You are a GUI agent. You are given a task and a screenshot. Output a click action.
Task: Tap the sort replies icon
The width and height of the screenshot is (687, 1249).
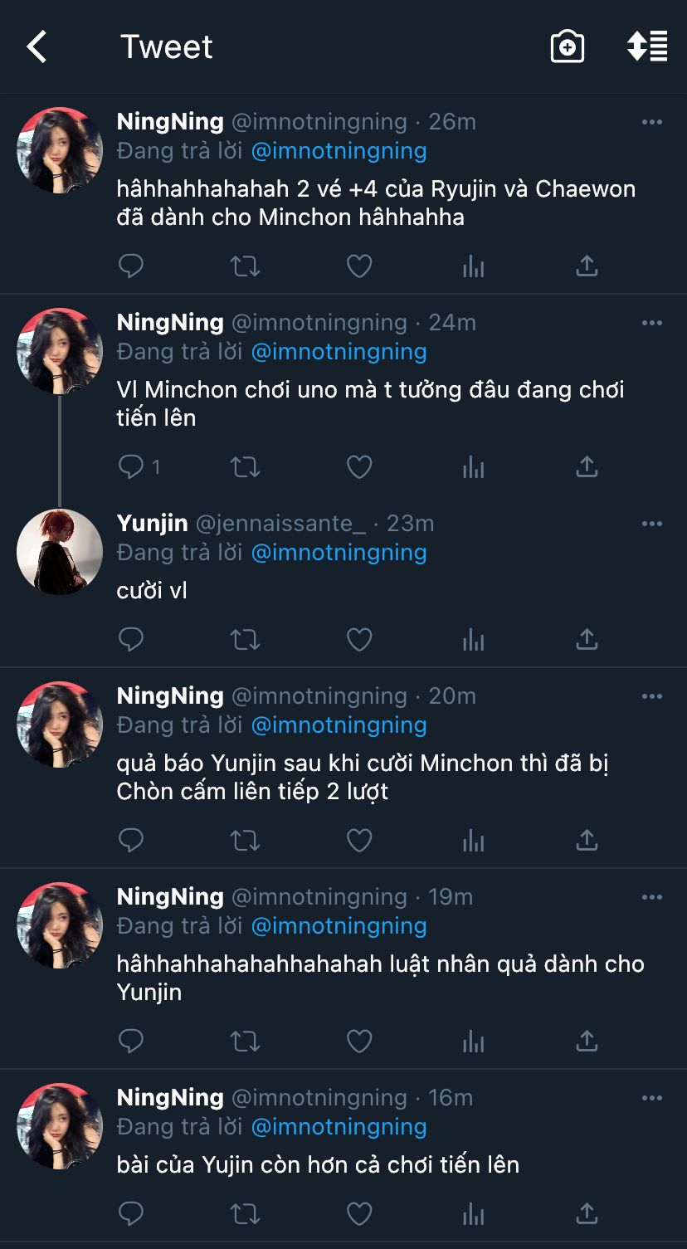tap(647, 47)
